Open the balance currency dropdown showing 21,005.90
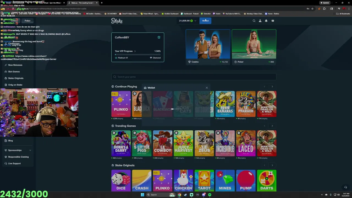352x198 pixels. click(x=188, y=21)
